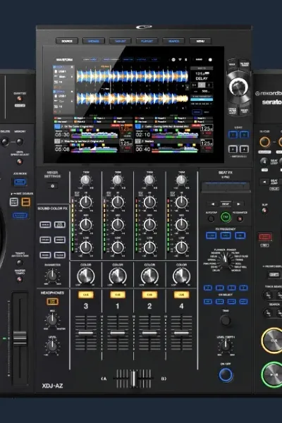
Task: Activate the CRUSH sound color FX
Action: coord(45,240)
